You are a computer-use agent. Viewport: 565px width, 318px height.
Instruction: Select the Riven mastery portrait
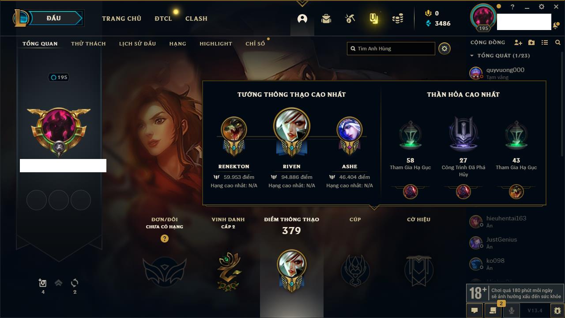pyautogui.click(x=292, y=127)
